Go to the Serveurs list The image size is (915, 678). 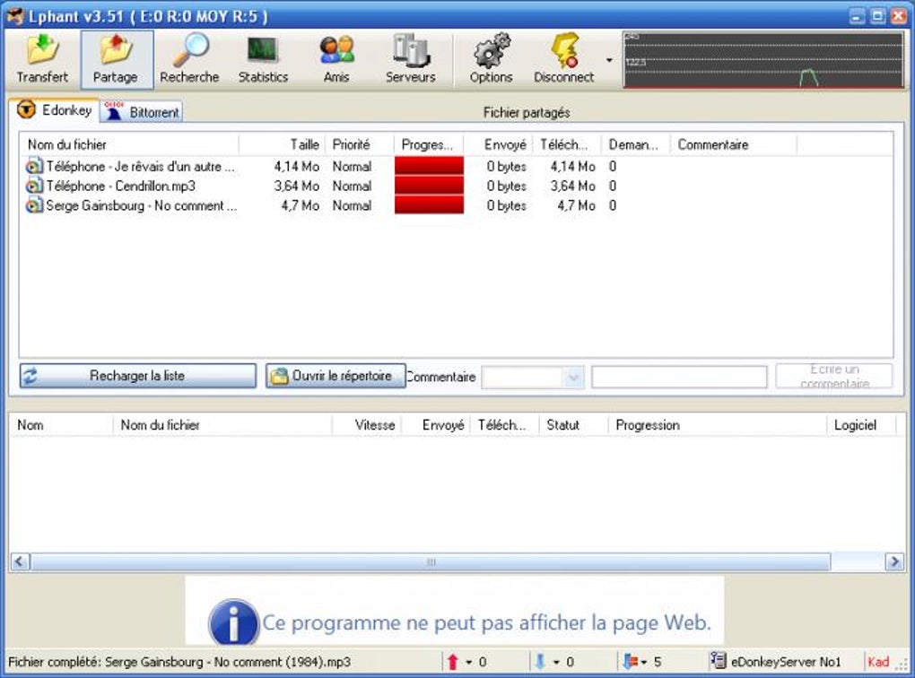point(411,59)
